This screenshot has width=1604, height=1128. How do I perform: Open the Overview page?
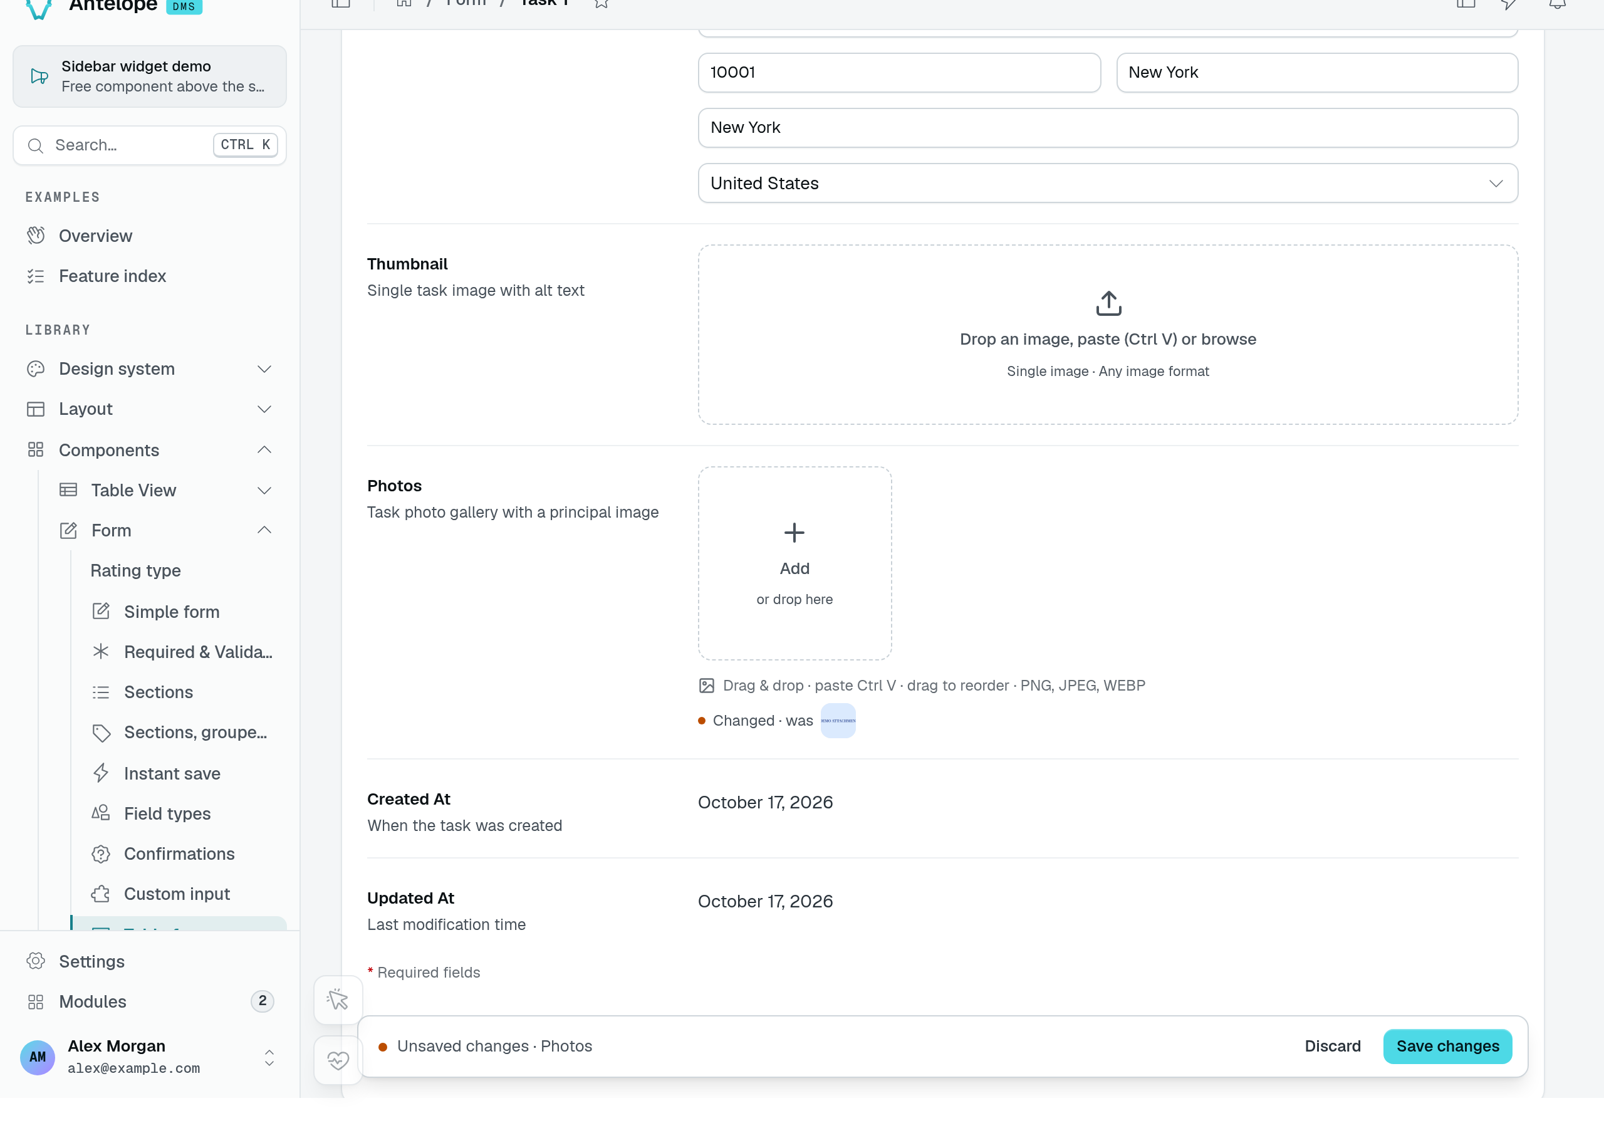(148, 236)
